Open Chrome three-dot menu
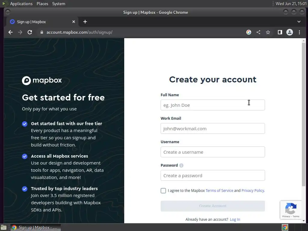 299,32
